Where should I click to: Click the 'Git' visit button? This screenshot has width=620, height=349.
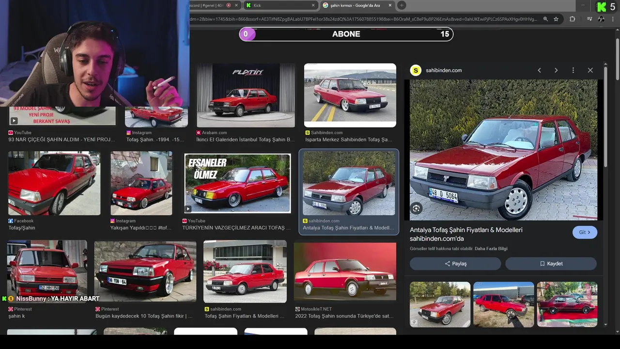coord(585,232)
